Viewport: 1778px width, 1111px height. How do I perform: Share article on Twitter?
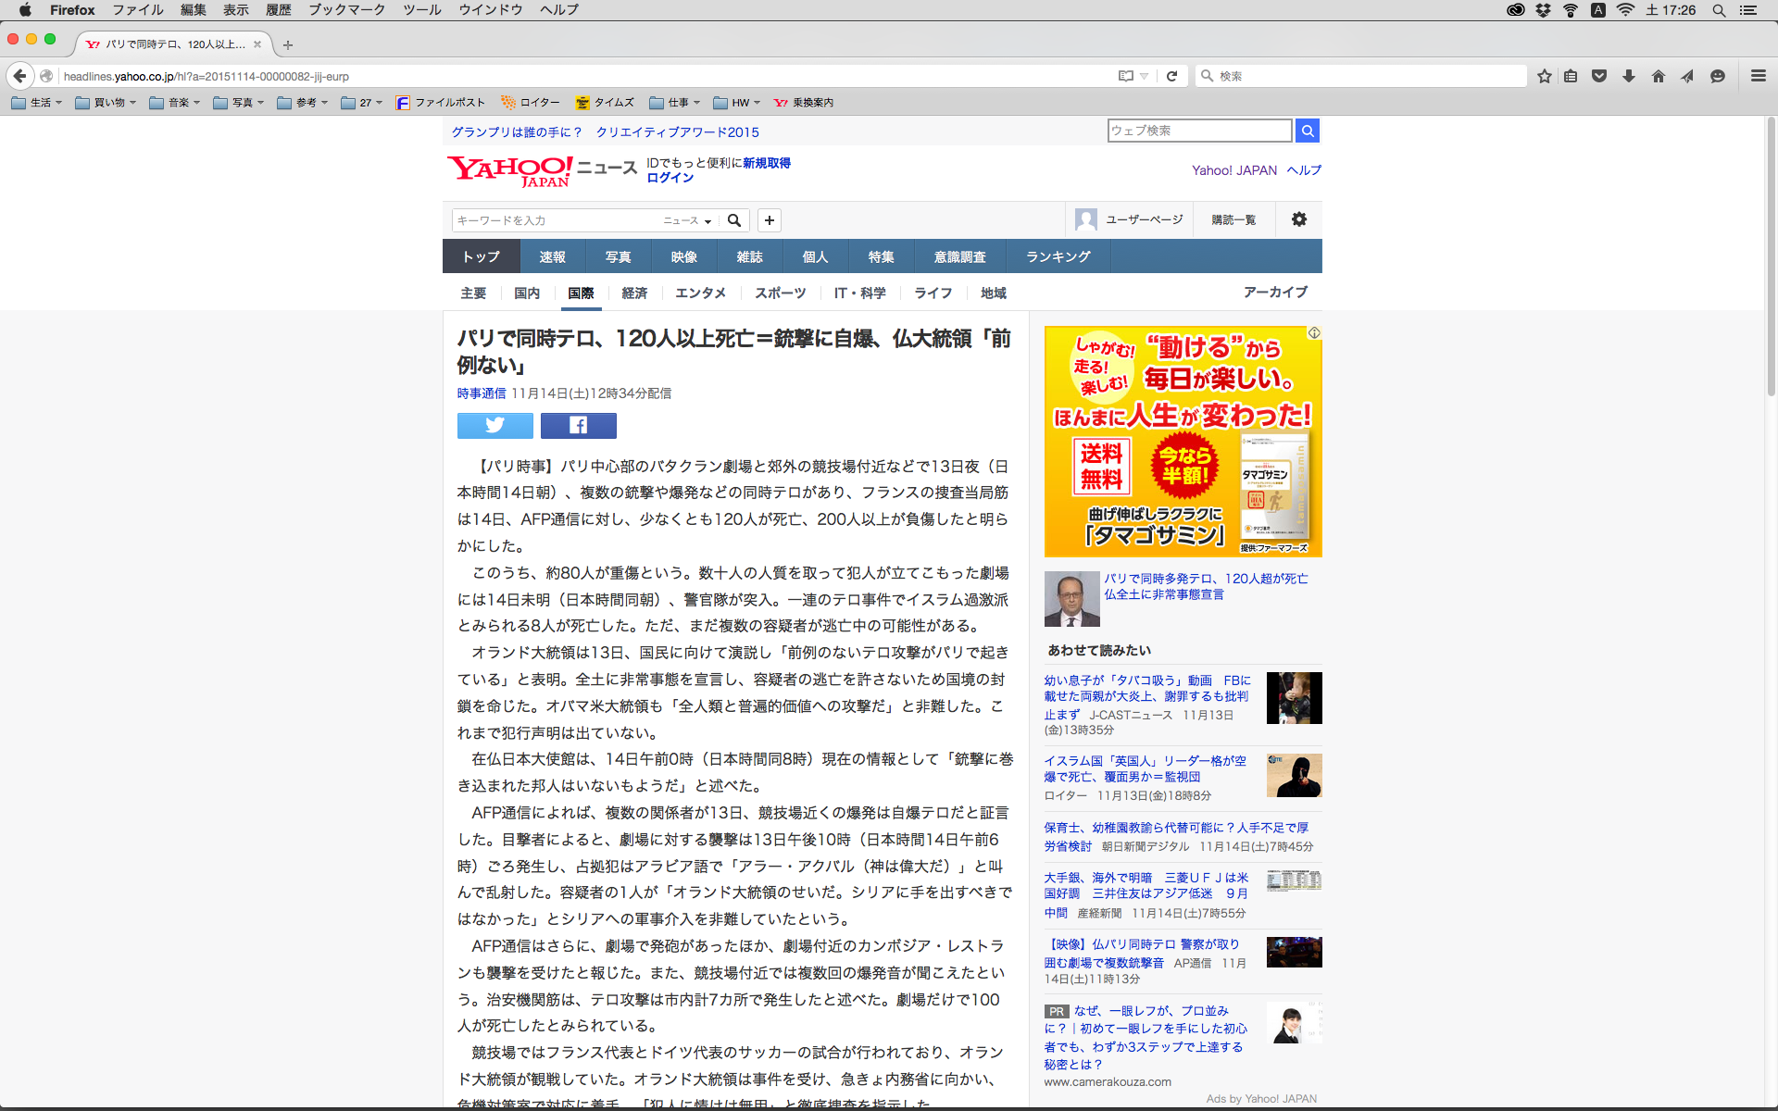[495, 425]
